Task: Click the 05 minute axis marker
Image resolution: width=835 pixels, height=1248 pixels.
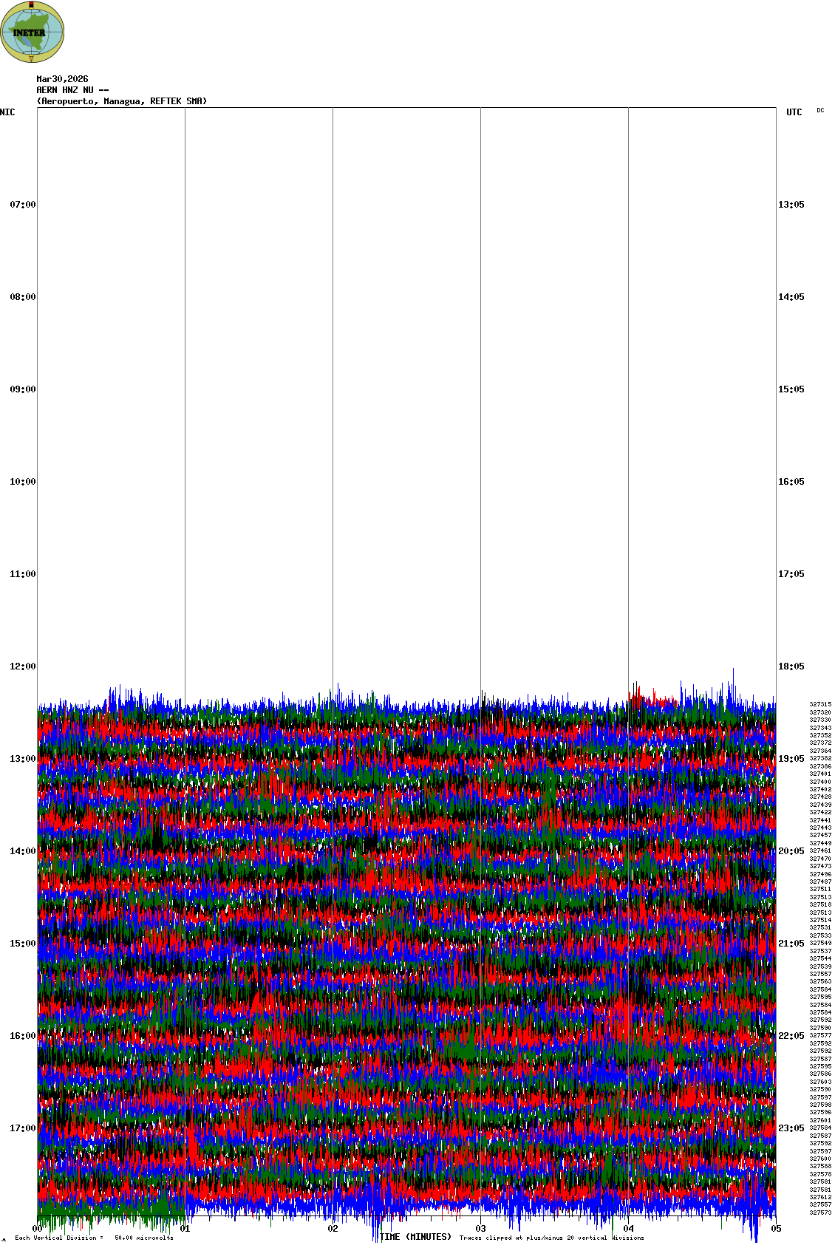Action: [776, 1229]
